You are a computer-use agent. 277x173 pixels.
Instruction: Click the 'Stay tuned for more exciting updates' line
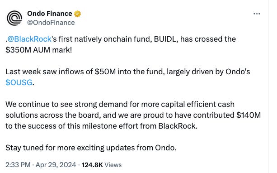[91, 148]
